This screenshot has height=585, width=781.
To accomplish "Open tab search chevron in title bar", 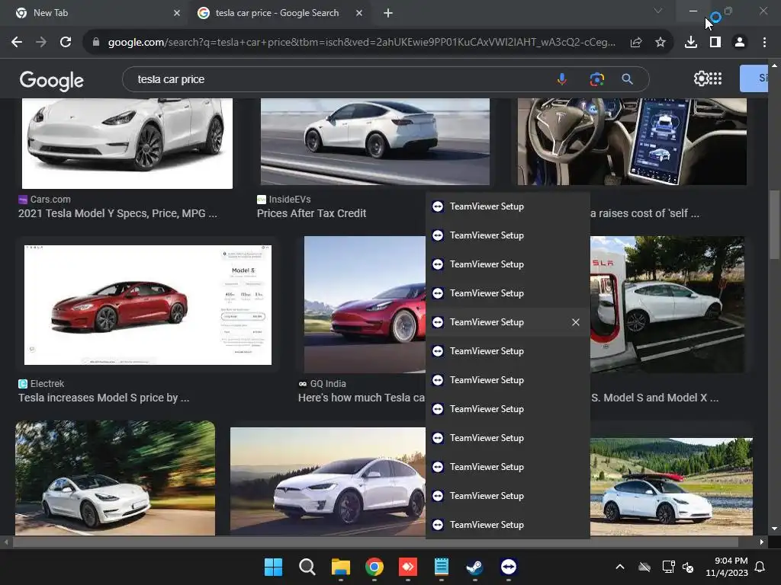I will (x=658, y=11).
